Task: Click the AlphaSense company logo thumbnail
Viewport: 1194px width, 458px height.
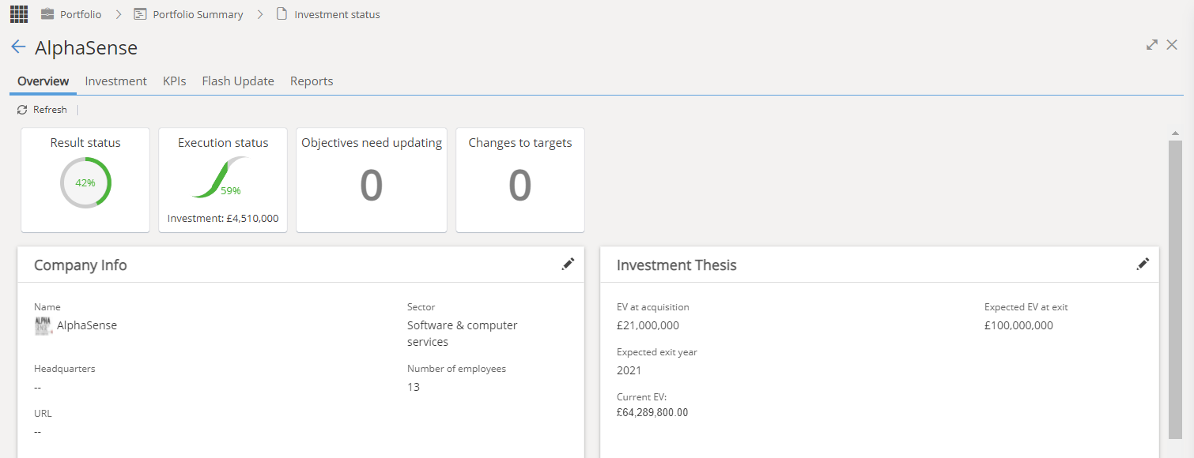Action: click(x=43, y=325)
